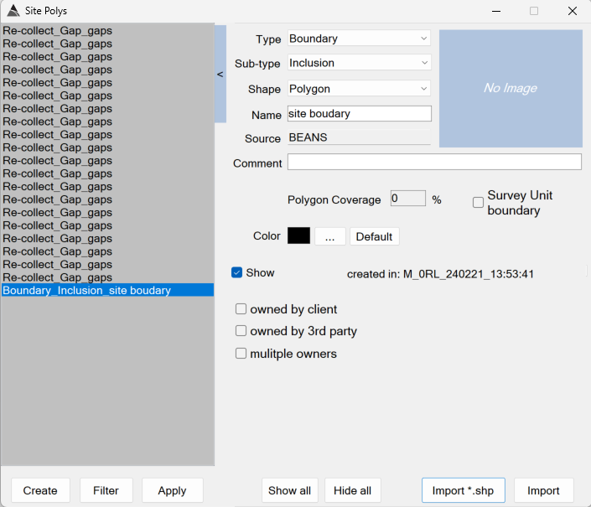Check the owned by client box
This screenshot has width=591, height=507.
pyautogui.click(x=241, y=309)
